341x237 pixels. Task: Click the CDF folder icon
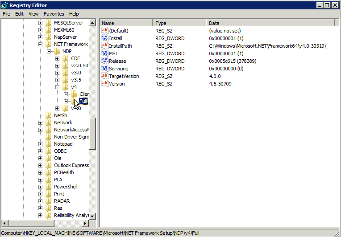[x=66, y=58]
